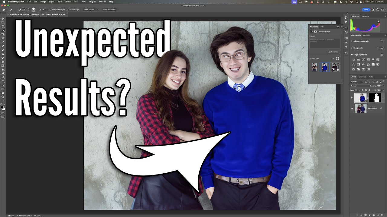Select the Crop tool

[3, 34]
